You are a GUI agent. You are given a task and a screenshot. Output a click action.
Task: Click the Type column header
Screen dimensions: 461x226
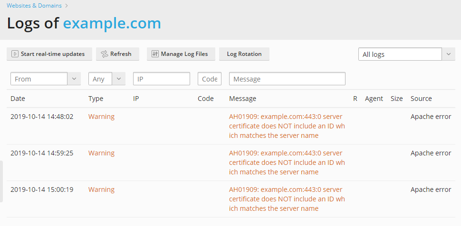pyautogui.click(x=96, y=99)
